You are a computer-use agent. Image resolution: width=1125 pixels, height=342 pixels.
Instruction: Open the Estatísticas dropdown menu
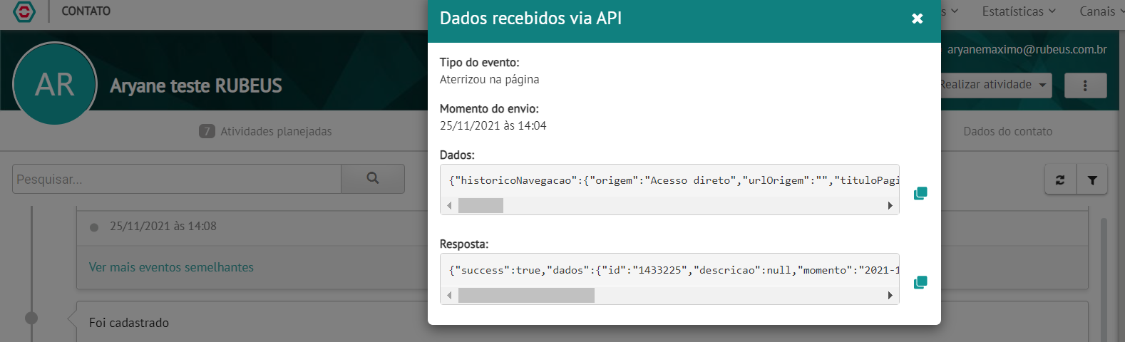1018,11
